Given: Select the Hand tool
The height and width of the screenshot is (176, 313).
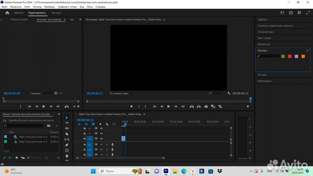Looking at the screenshot, I should 67,156.
